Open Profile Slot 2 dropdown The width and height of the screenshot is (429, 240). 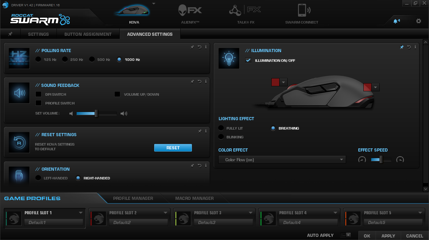pos(166,213)
